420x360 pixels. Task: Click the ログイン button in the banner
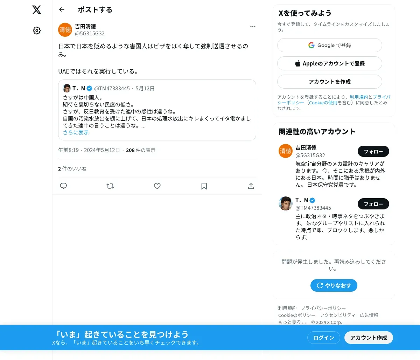(x=324, y=338)
